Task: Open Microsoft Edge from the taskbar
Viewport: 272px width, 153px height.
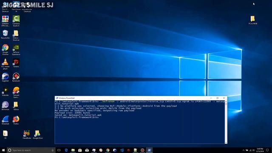Action: (66, 150)
